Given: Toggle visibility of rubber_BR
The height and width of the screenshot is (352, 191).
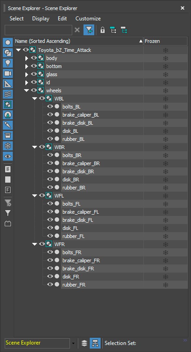Looking at the screenshot, I should pos(50,187).
